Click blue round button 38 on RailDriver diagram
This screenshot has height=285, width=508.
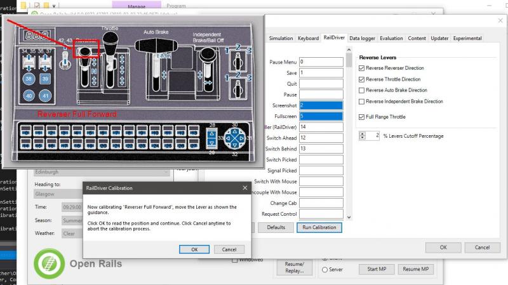(29, 79)
